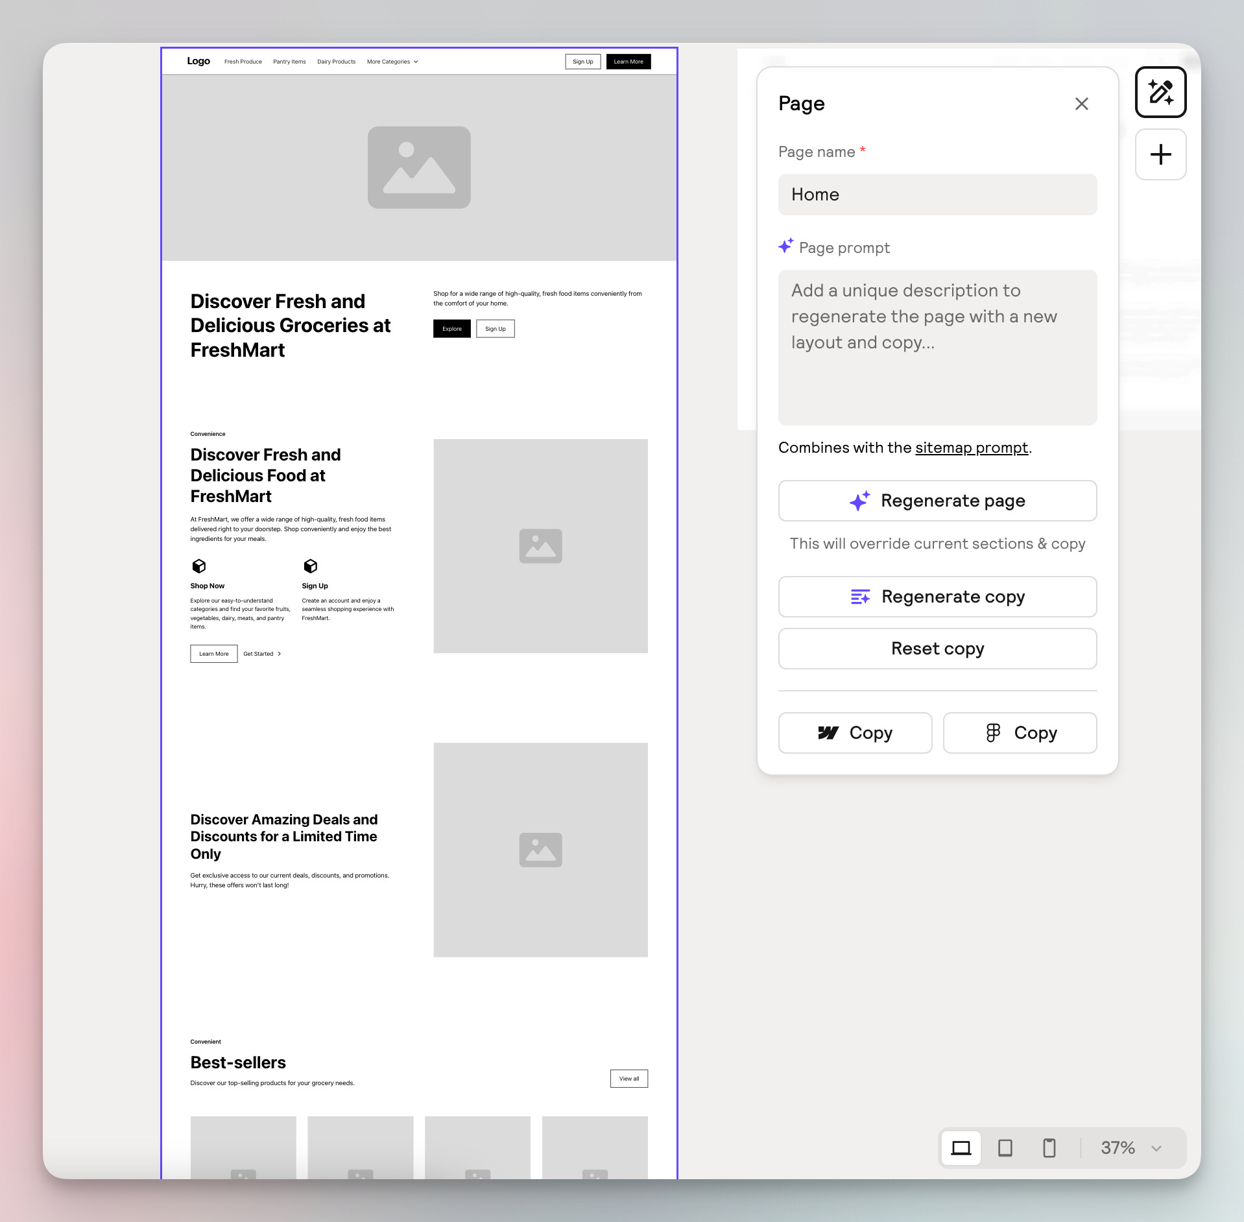1244x1222 pixels.
Task: Switch to tablet preview mode
Action: (x=1005, y=1147)
